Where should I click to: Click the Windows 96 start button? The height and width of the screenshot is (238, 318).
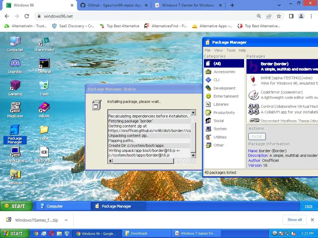point(16,206)
